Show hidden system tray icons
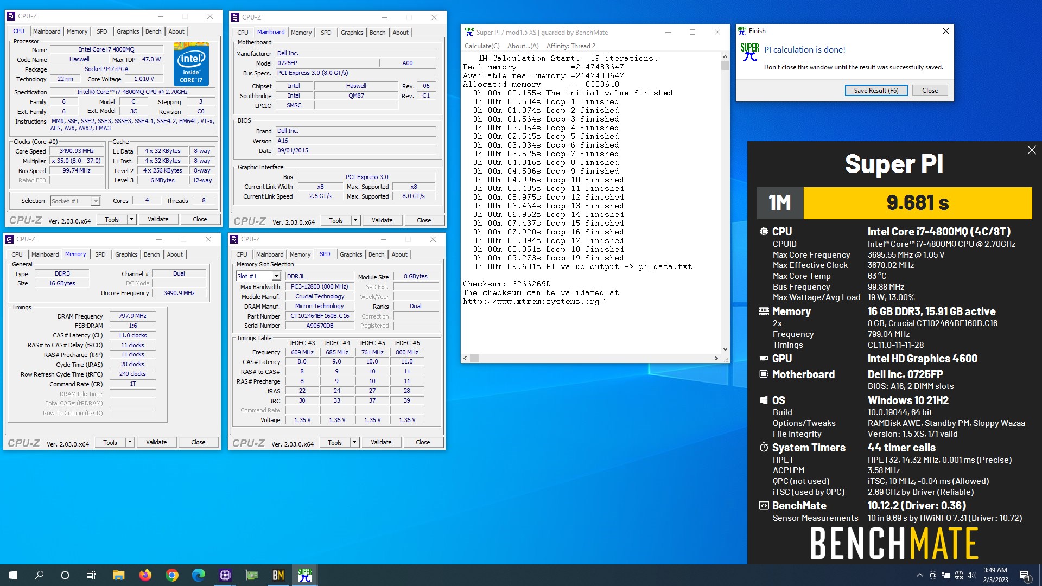Viewport: 1042px width, 586px height. point(919,575)
